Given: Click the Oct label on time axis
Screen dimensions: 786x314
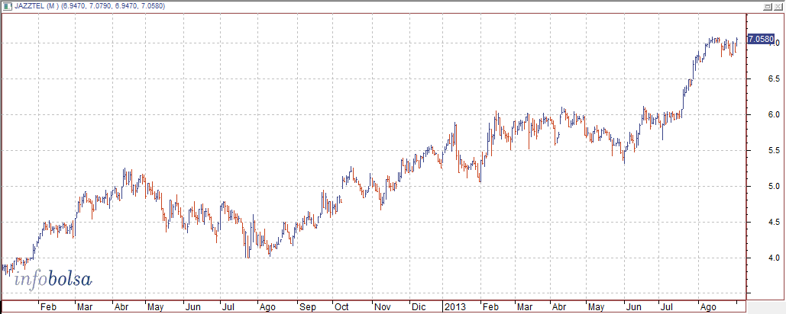Looking at the screenshot, I should tap(341, 306).
